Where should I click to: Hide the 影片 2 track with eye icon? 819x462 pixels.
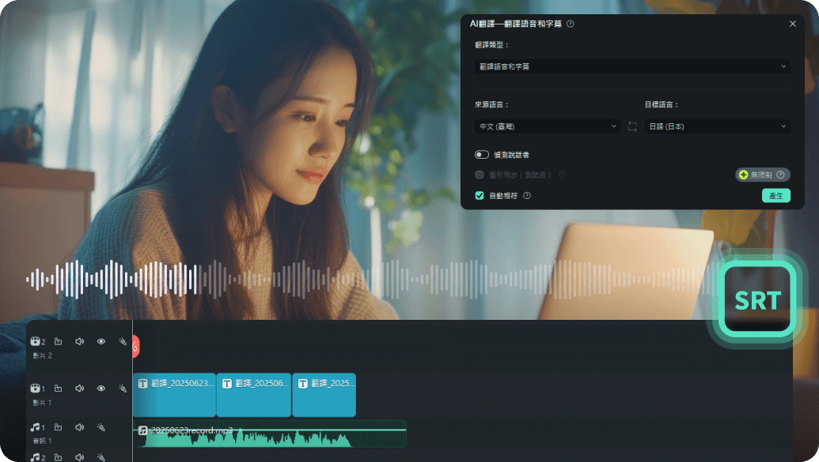tap(100, 341)
